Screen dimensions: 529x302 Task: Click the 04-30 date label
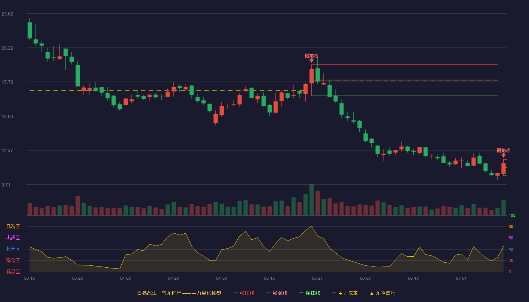click(x=221, y=278)
